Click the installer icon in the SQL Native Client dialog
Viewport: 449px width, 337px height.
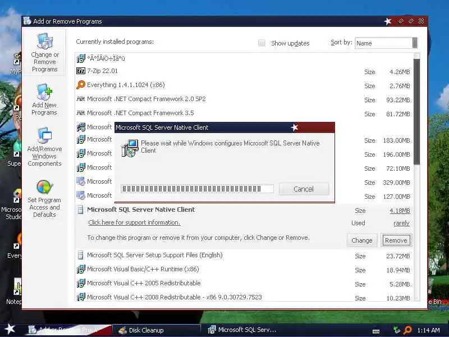click(x=130, y=148)
